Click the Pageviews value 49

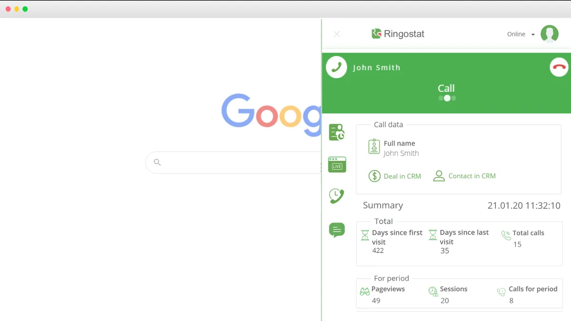pyautogui.click(x=376, y=301)
